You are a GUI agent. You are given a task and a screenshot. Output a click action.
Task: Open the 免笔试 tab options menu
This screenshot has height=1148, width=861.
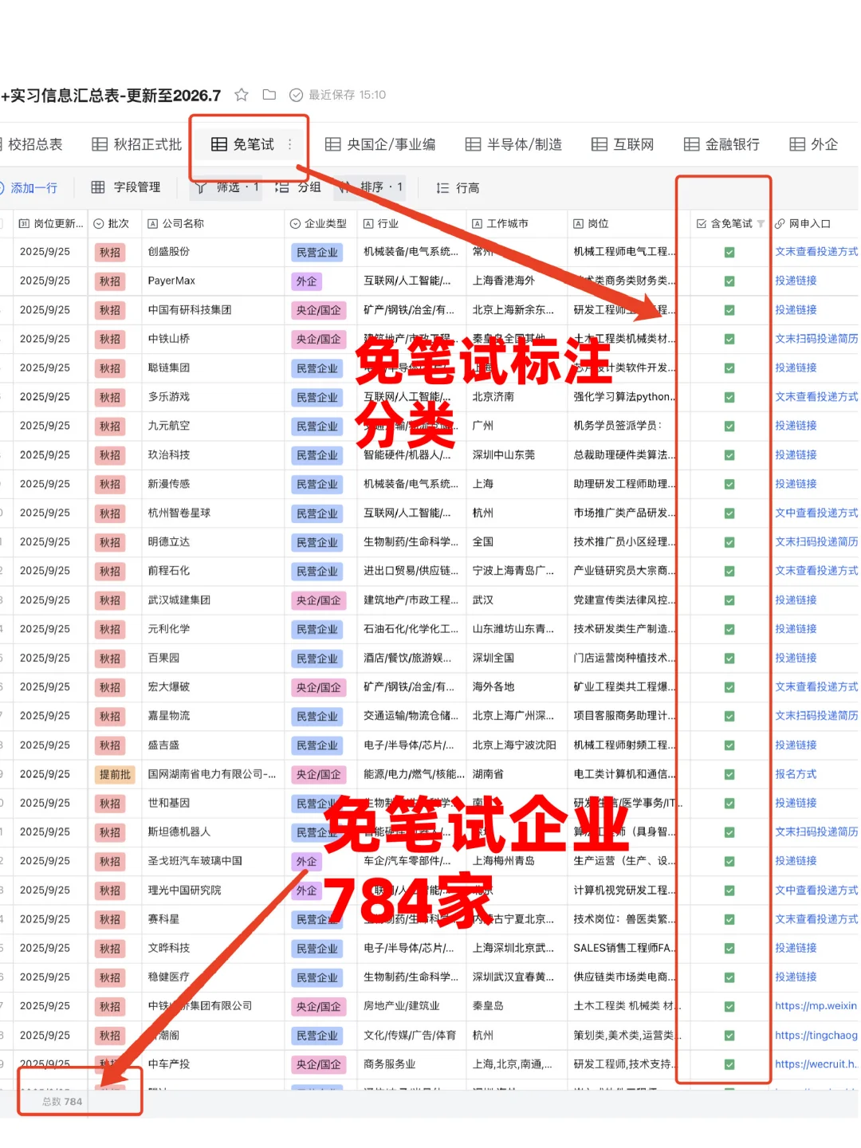tap(290, 144)
